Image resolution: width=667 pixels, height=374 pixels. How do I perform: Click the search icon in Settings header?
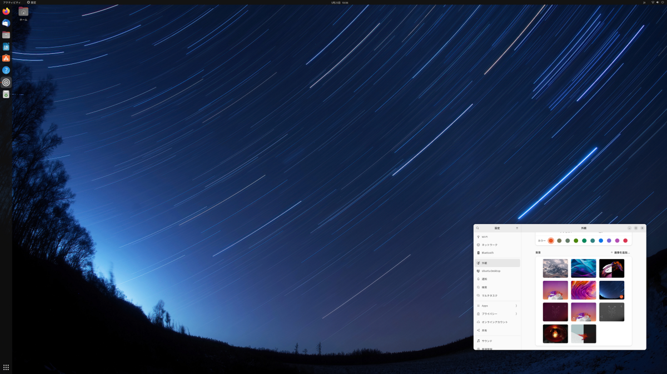[x=477, y=228]
